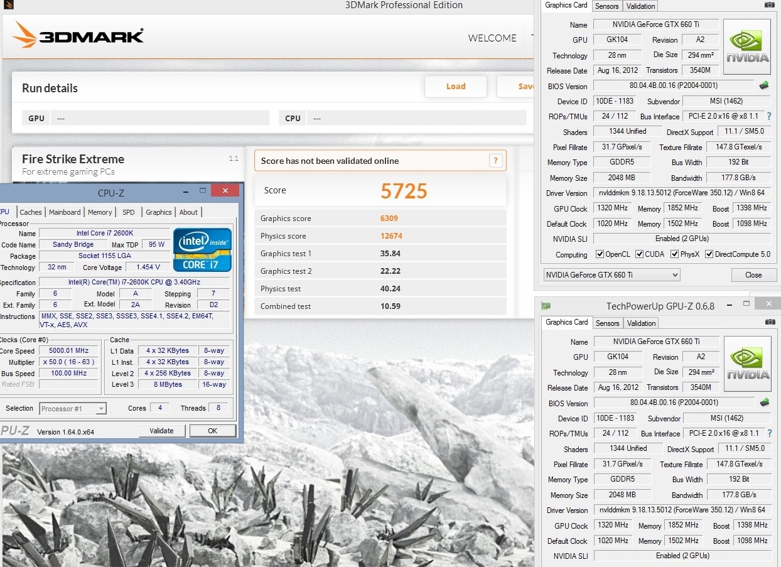
Task: Open Sensors tab in lower GPU-Z
Action: click(607, 323)
